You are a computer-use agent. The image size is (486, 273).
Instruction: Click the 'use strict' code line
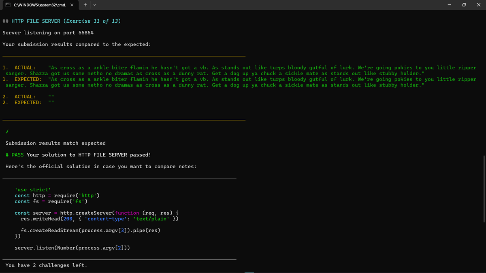(33, 190)
